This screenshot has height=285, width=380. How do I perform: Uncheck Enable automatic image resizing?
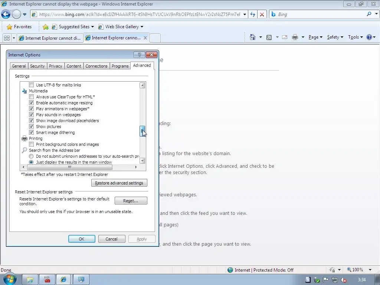31,102
